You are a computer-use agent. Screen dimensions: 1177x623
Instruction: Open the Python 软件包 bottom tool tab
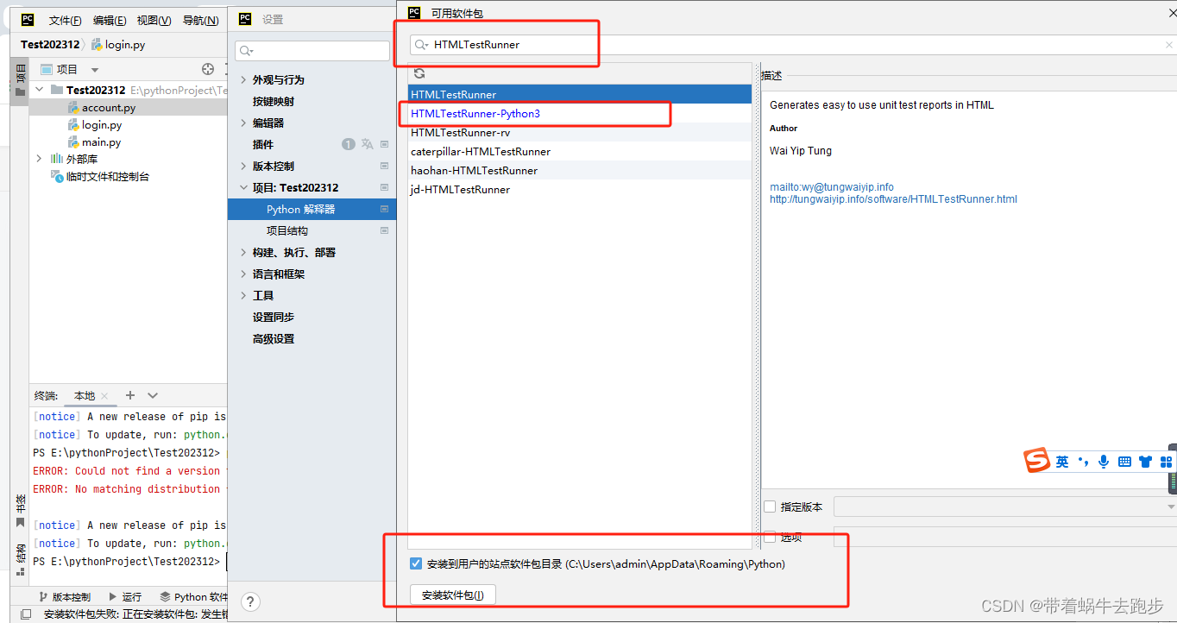194,597
